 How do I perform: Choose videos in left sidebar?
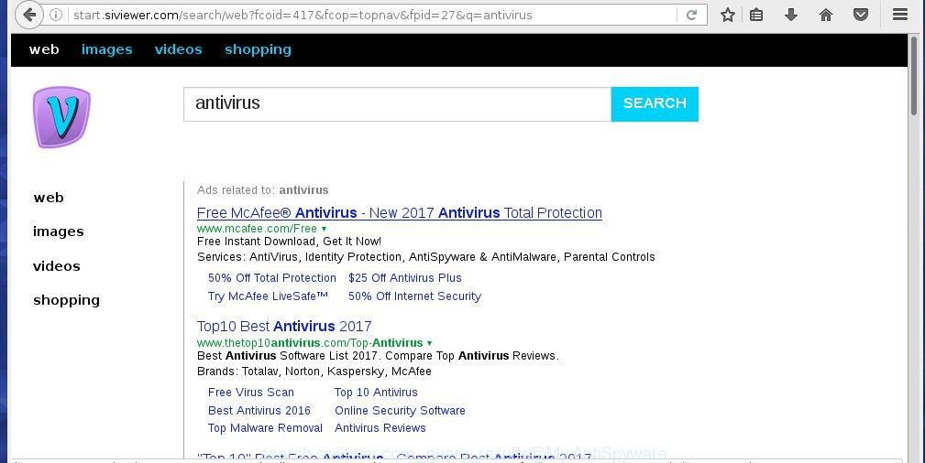pyautogui.click(x=57, y=266)
